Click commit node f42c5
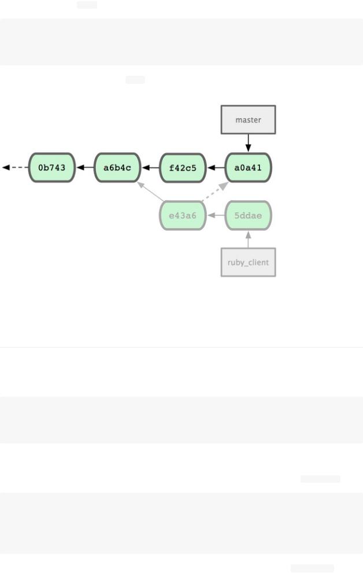This screenshot has width=363, height=573. coord(183,168)
